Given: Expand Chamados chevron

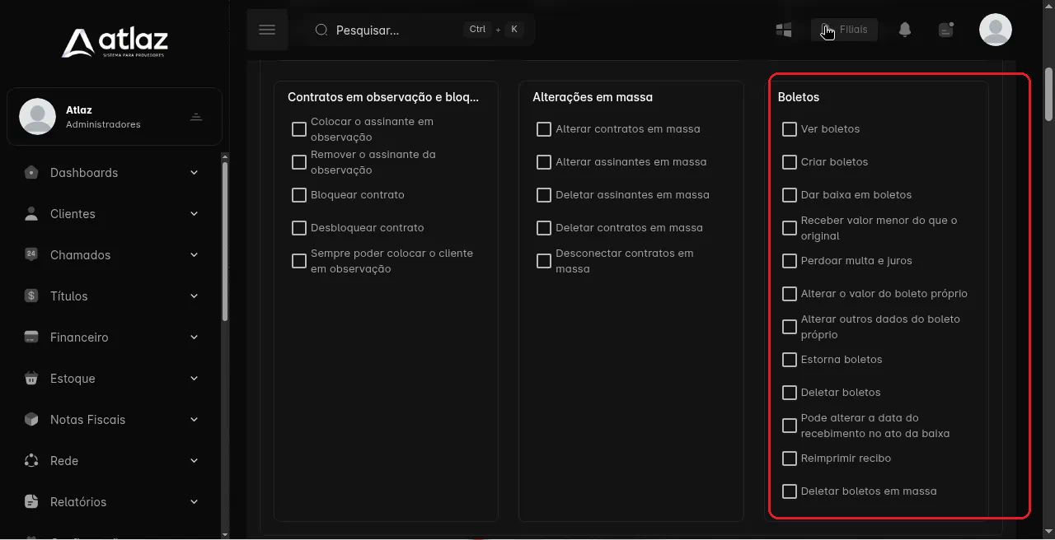Looking at the screenshot, I should (x=195, y=254).
